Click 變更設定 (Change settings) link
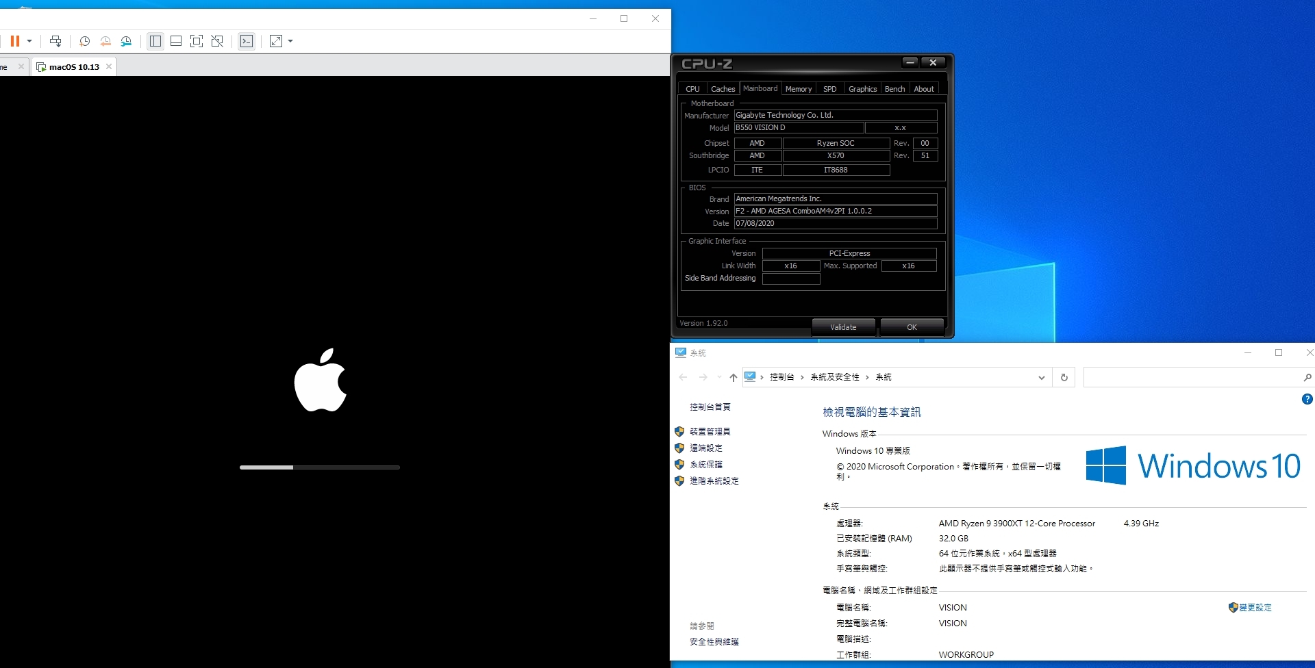Image resolution: width=1315 pixels, height=668 pixels. coord(1255,608)
